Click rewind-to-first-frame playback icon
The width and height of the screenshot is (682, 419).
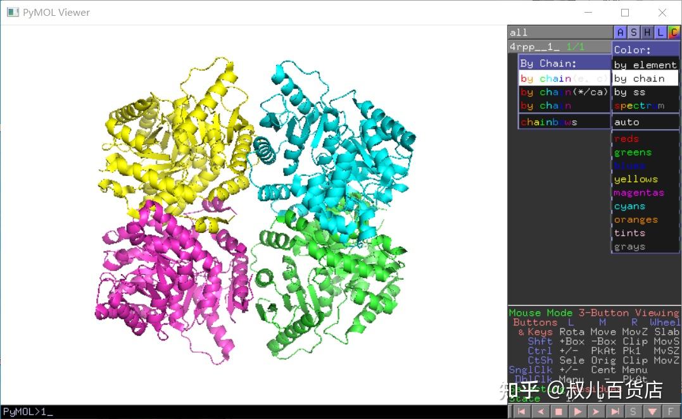coord(521,411)
